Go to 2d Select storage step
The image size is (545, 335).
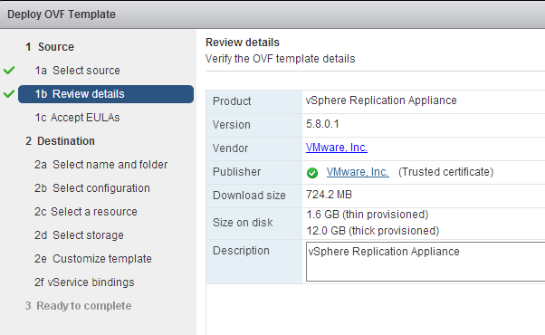click(79, 235)
